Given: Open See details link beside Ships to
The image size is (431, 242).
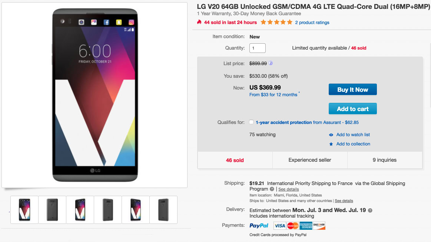Looking at the screenshot, I should click(344, 201).
